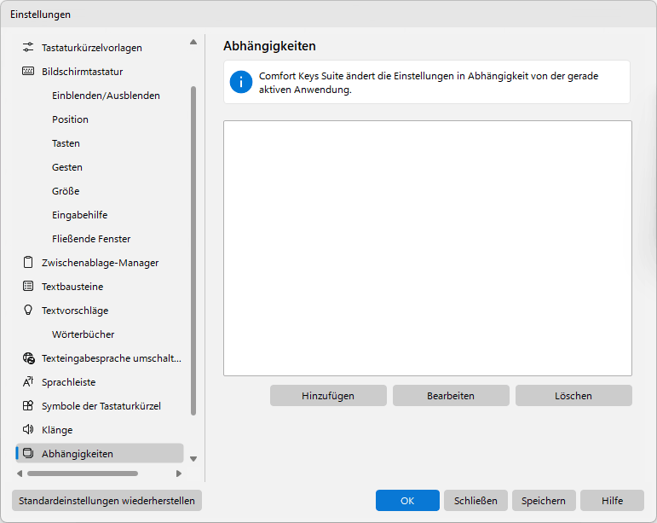Select Klänge settings entry
This screenshot has height=523, width=657.
57,430
